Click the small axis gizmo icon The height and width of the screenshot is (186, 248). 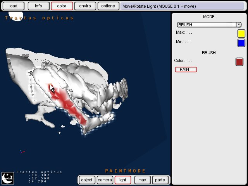[22, 151]
